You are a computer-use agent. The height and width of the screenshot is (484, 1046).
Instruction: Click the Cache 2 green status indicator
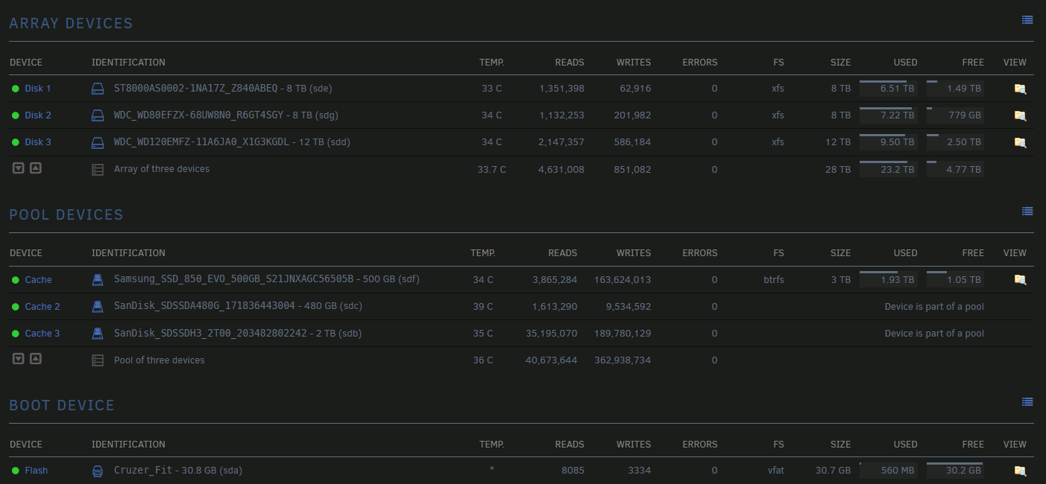pyautogui.click(x=15, y=307)
